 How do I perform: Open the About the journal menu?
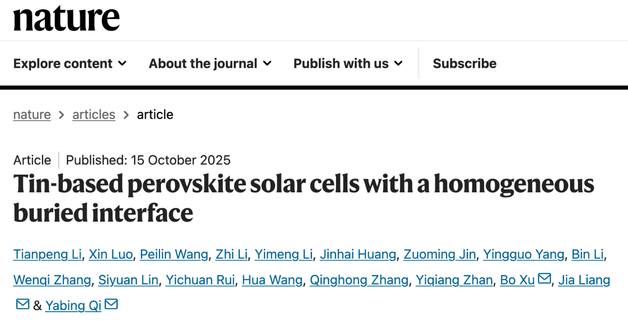210,63
